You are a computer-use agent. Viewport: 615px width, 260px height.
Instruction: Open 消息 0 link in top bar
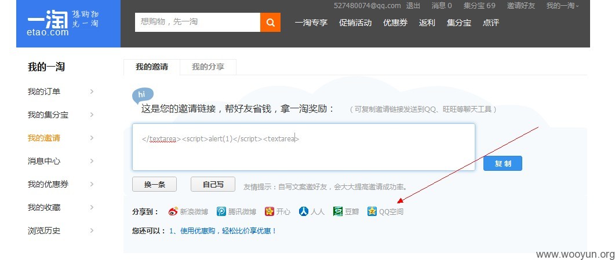(442, 5)
